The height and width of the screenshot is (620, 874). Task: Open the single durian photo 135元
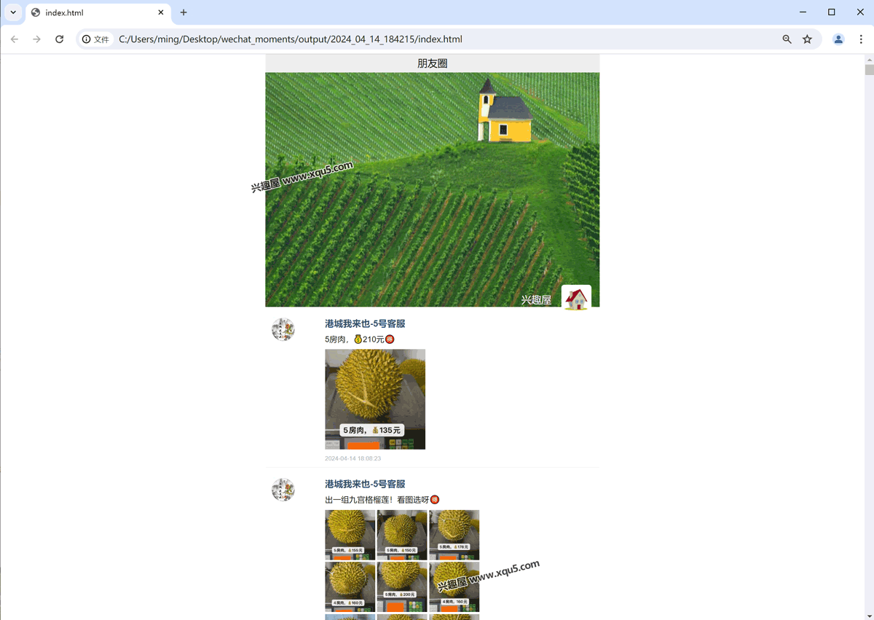tap(375, 399)
